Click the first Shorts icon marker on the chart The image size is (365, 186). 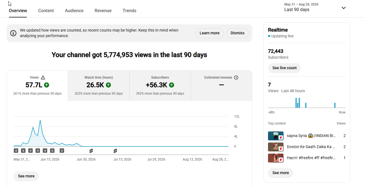click(x=91, y=151)
